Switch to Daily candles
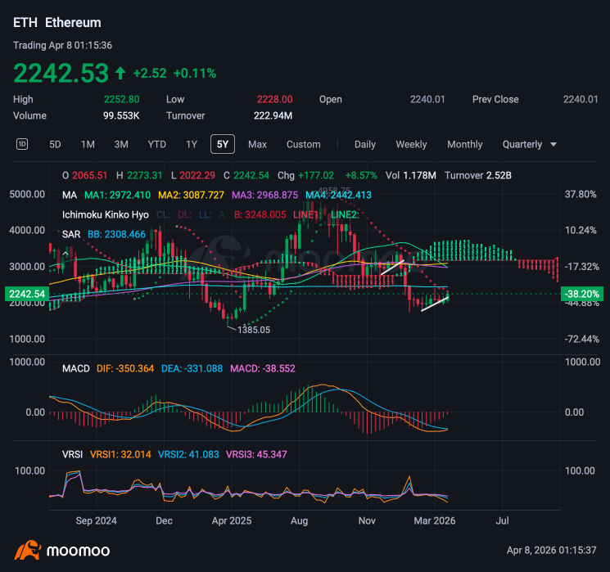 [365, 145]
